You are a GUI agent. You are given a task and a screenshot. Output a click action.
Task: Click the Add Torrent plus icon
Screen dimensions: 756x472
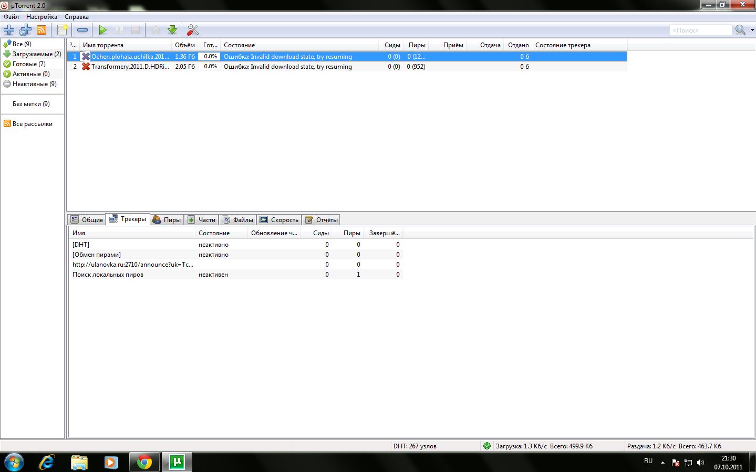click(9, 30)
